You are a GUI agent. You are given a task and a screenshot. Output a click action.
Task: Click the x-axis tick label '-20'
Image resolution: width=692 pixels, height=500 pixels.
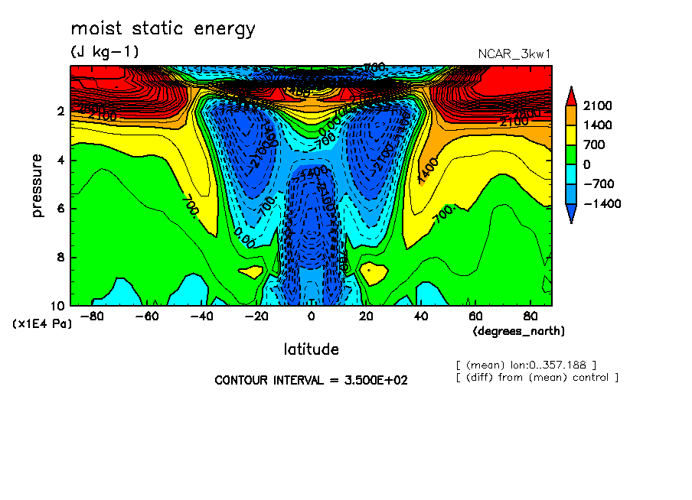[256, 317]
